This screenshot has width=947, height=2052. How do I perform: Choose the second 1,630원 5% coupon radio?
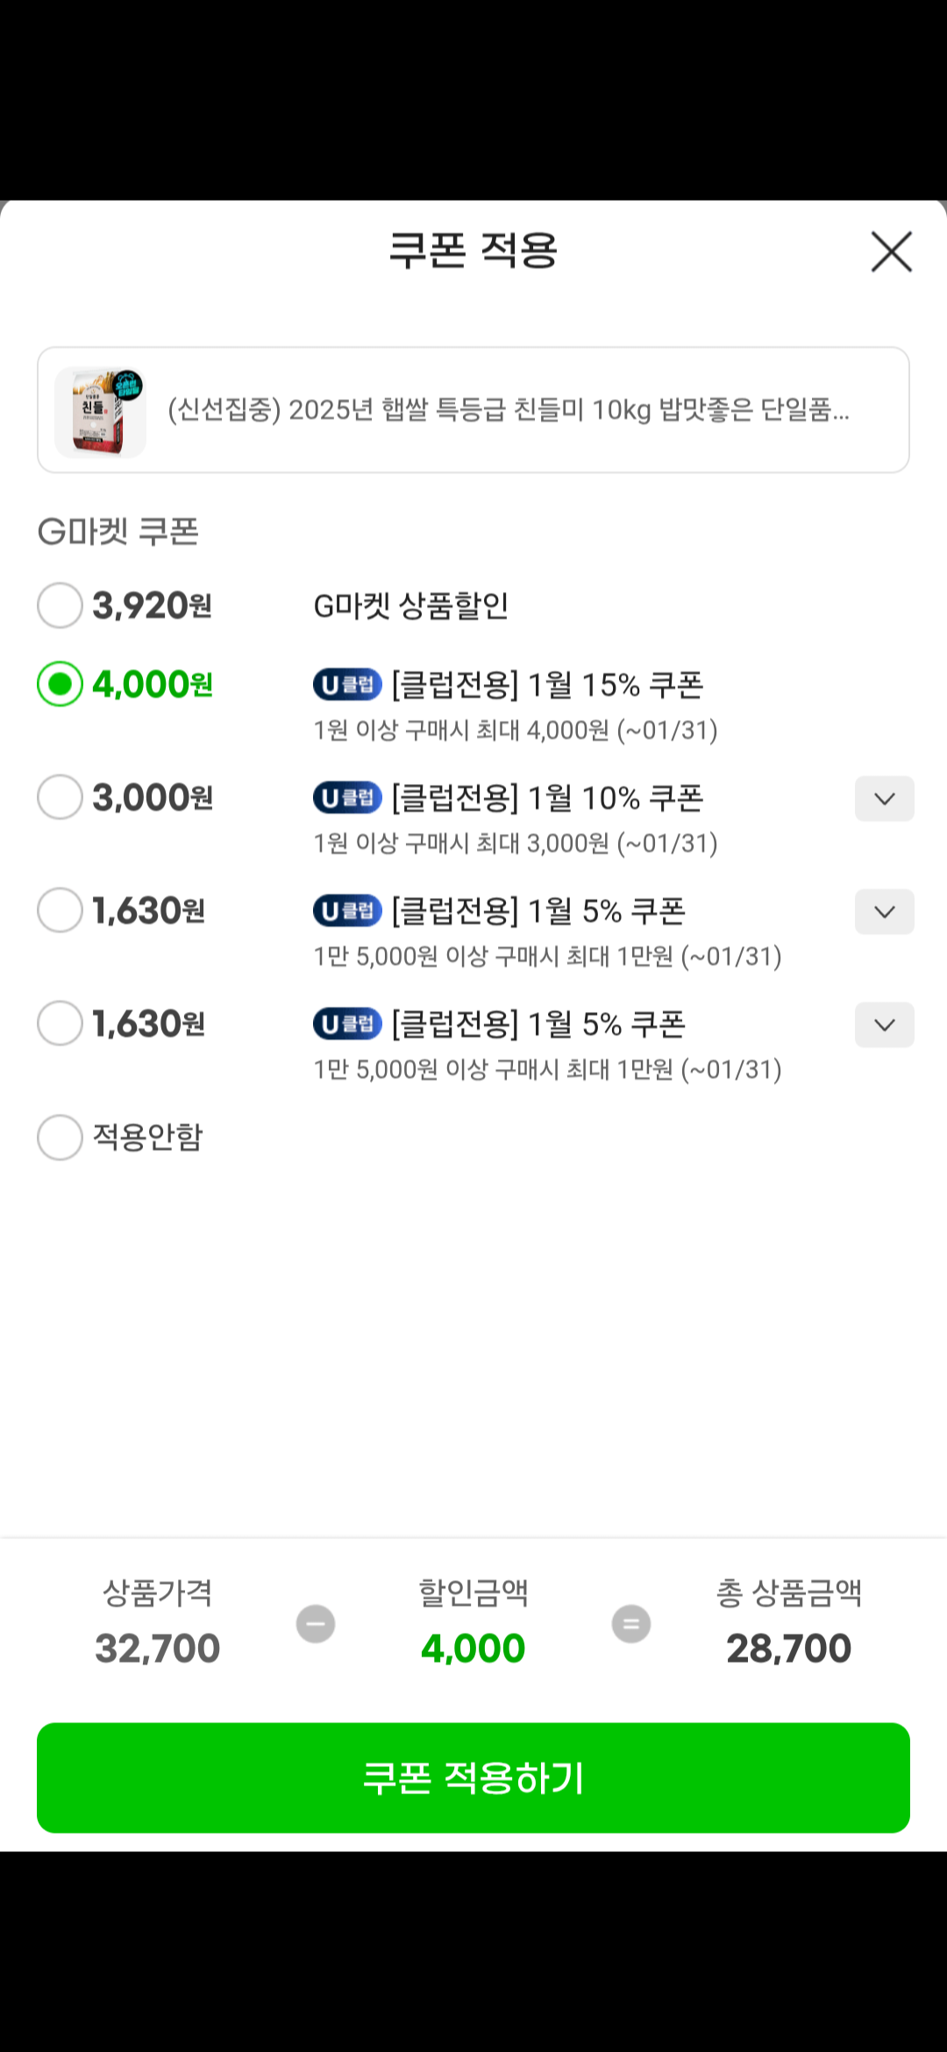[x=60, y=1023]
